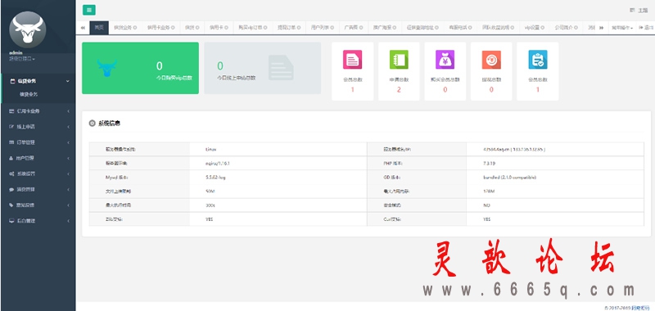Close the 公司简介 tab via its x icon
Viewport: 655px width, 311px height.
tap(576, 28)
